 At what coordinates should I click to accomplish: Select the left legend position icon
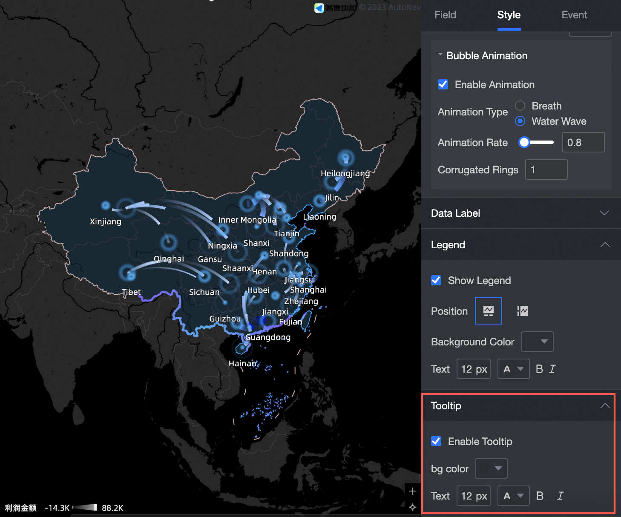(522, 310)
